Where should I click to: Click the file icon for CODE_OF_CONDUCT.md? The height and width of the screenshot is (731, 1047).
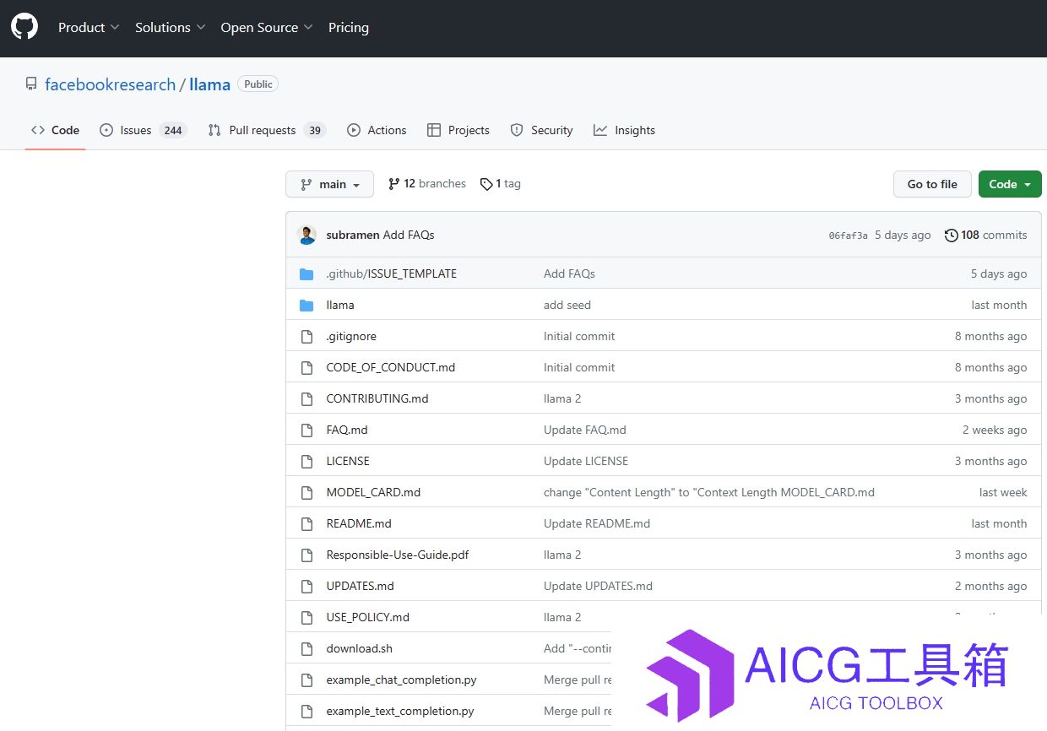tap(307, 368)
